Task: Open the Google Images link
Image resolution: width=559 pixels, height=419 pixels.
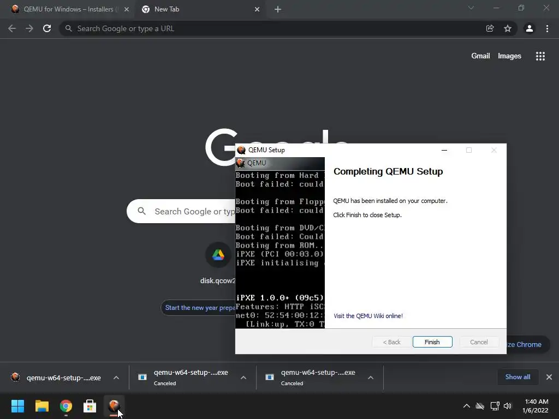Action: [x=509, y=56]
